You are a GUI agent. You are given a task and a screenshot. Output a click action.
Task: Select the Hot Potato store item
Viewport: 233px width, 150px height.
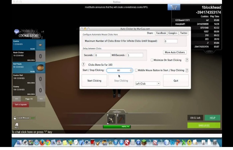[29, 68]
